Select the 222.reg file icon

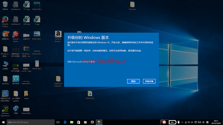[x=26, y=21]
